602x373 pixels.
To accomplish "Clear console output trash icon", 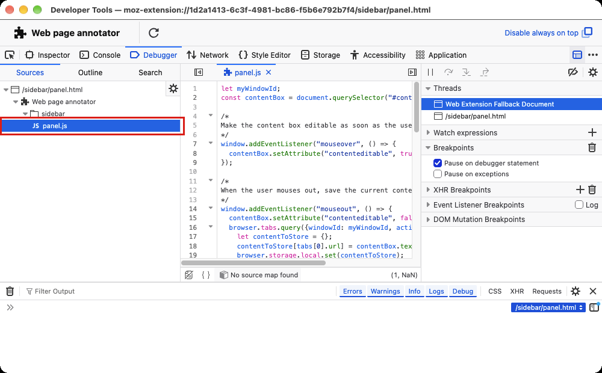I will [10, 291].
